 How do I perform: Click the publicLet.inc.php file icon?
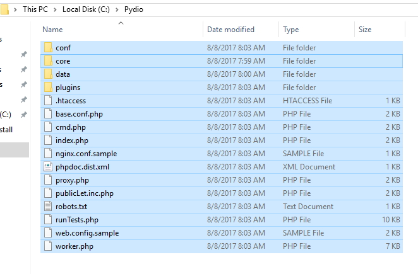(48, 193)
